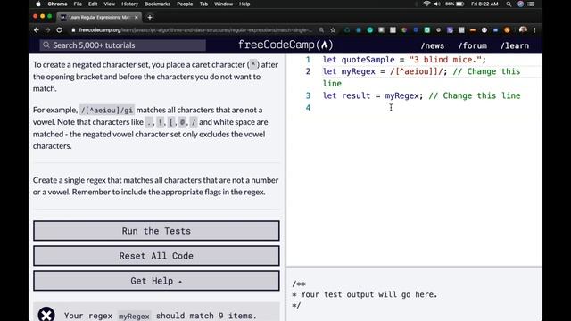The width and height of the screenshot is (571, 321).
Task: Open the Chrome application menu
Action: click(x=57, y=4)
